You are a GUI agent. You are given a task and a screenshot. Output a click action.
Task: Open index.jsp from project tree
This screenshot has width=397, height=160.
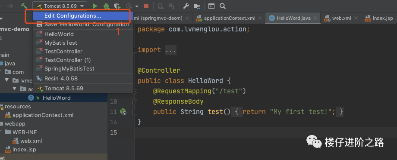pyautogui.click(x=24, y=149)
